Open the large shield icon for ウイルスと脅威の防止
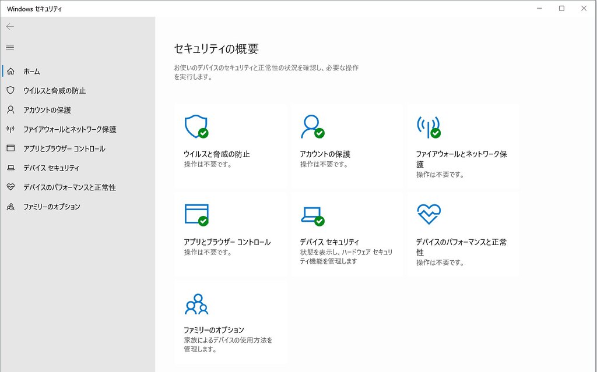Viewport: 597px width, 372px height. [196, 127]
